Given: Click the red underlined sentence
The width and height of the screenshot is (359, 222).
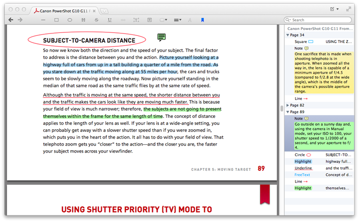Looking at the screenshot, I should (x=131, y=98).
